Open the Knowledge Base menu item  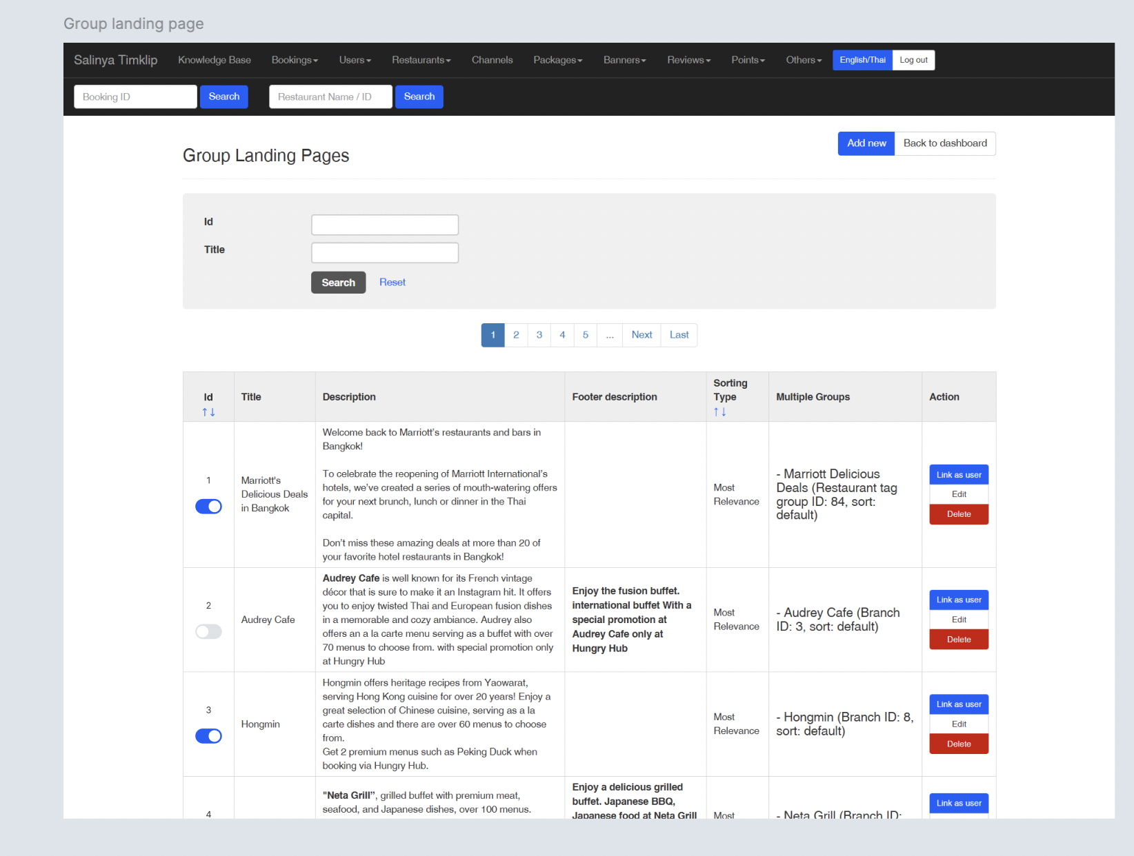click(215, 60)
